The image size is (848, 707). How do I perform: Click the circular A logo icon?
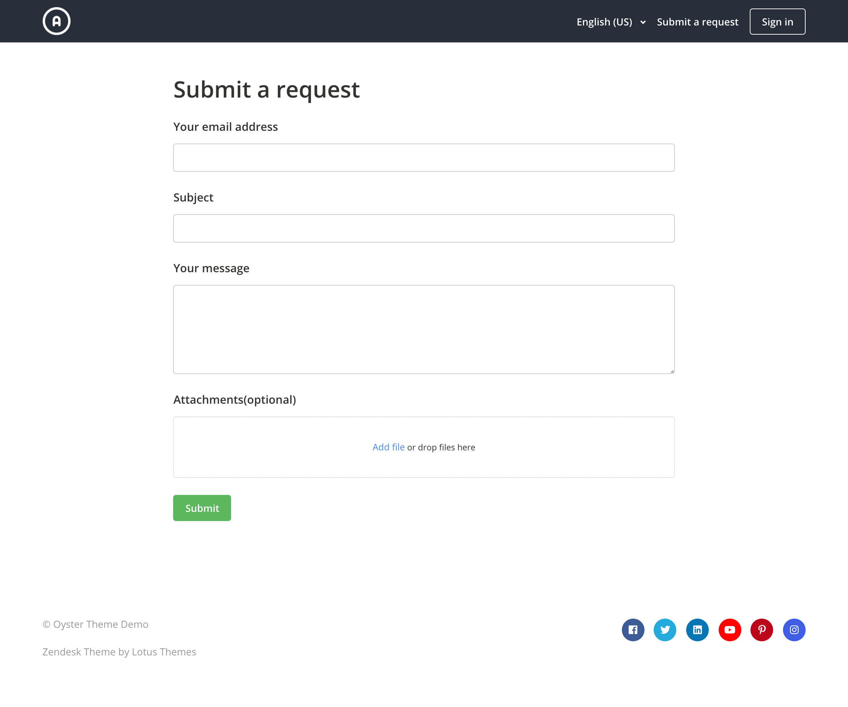pos(57,21)
